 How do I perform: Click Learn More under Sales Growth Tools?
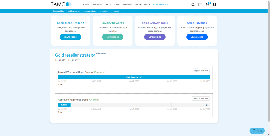point(155,37)
